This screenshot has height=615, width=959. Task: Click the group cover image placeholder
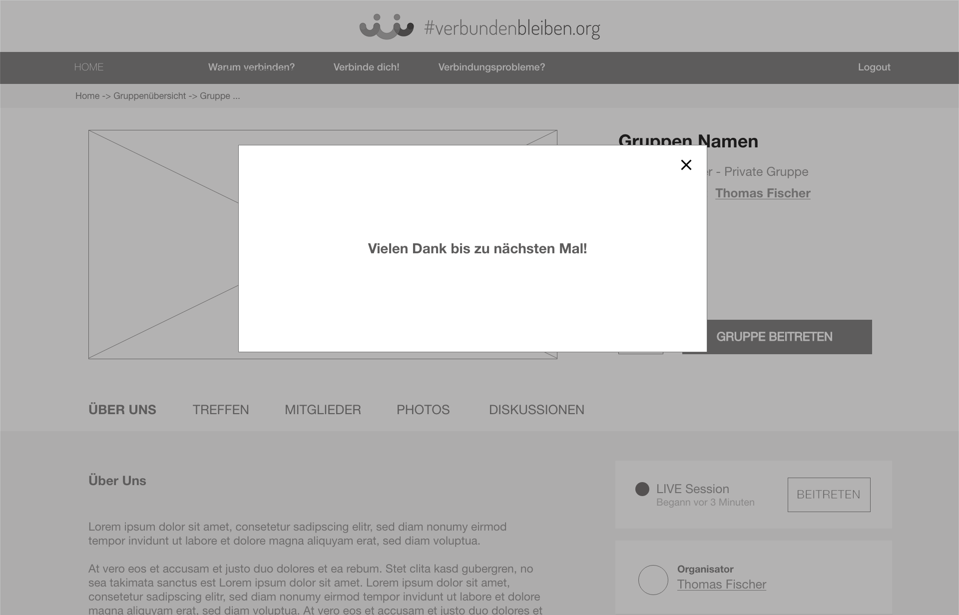click(x=163, y=244)
